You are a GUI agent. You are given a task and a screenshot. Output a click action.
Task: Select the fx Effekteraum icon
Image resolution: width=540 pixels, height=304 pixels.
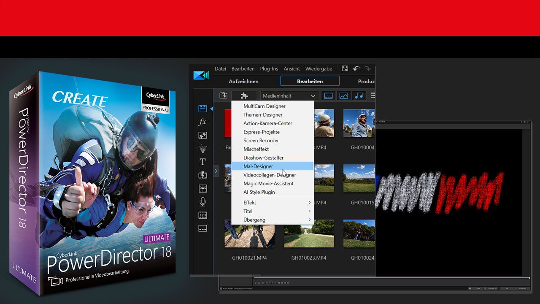[202, 122]
